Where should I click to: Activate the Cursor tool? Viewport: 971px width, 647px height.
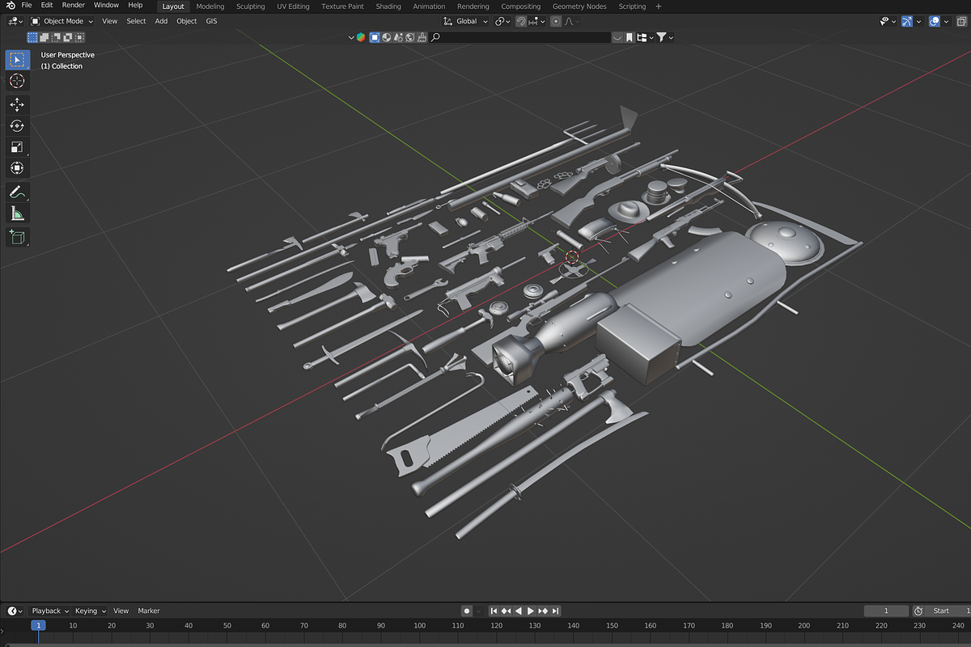click(x=18, y=81)
